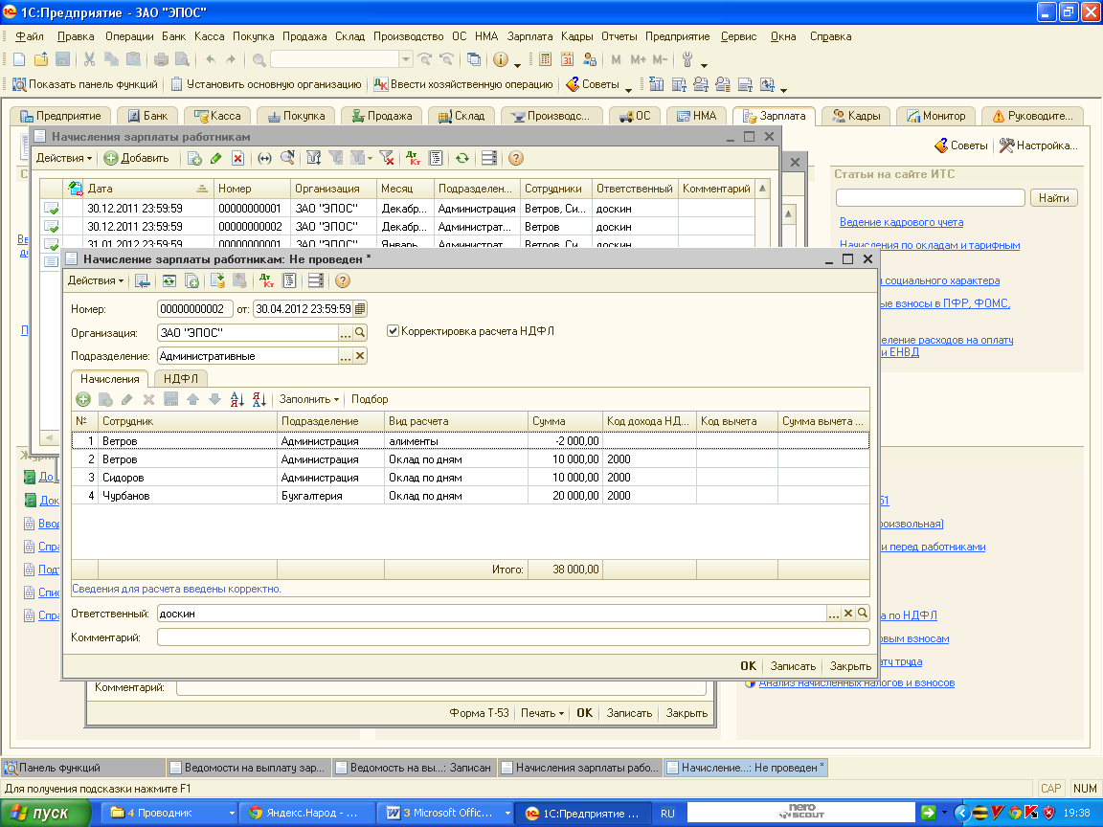Screen dimensions: 1103x827
Task: Click the refresh document icon in the Начисление toolbar
Action: (x=169, y=280)
